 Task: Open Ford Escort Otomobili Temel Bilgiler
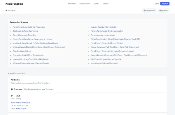tap(107, 43)
